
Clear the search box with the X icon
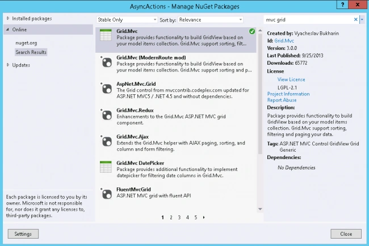pyautogui.click(x=355, y=19)
